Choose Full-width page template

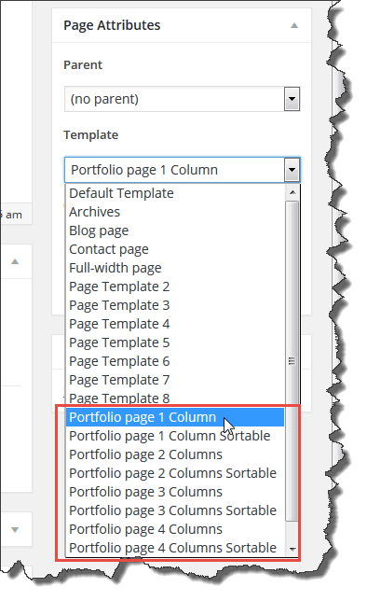coord(175,268)
